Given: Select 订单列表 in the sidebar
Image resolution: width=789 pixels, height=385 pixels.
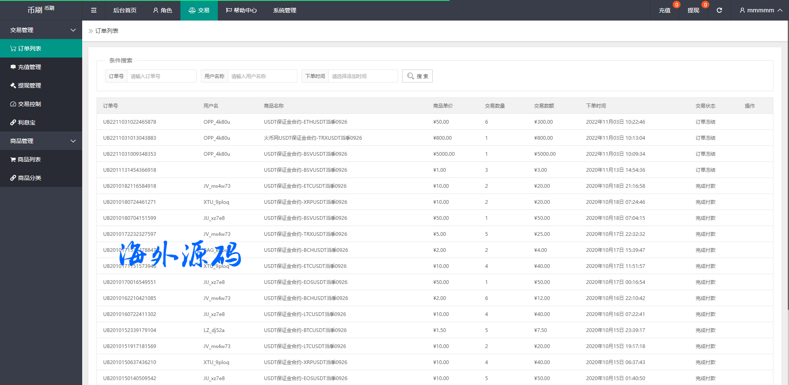Looking at the screenshot, I should coord(29,48).
